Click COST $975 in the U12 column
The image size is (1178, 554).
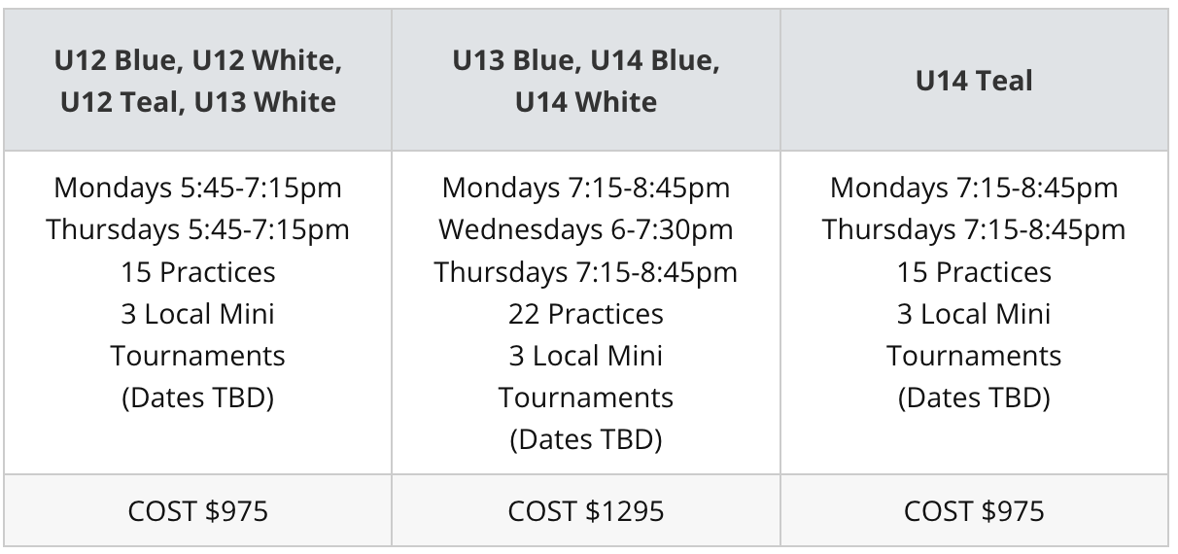click(x=198, y=511)
